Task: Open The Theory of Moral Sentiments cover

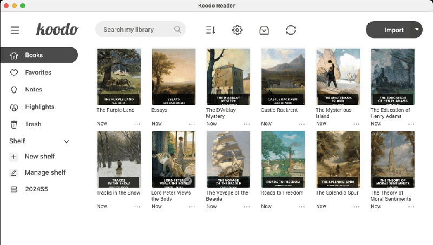Action: [x=393, y=159]
